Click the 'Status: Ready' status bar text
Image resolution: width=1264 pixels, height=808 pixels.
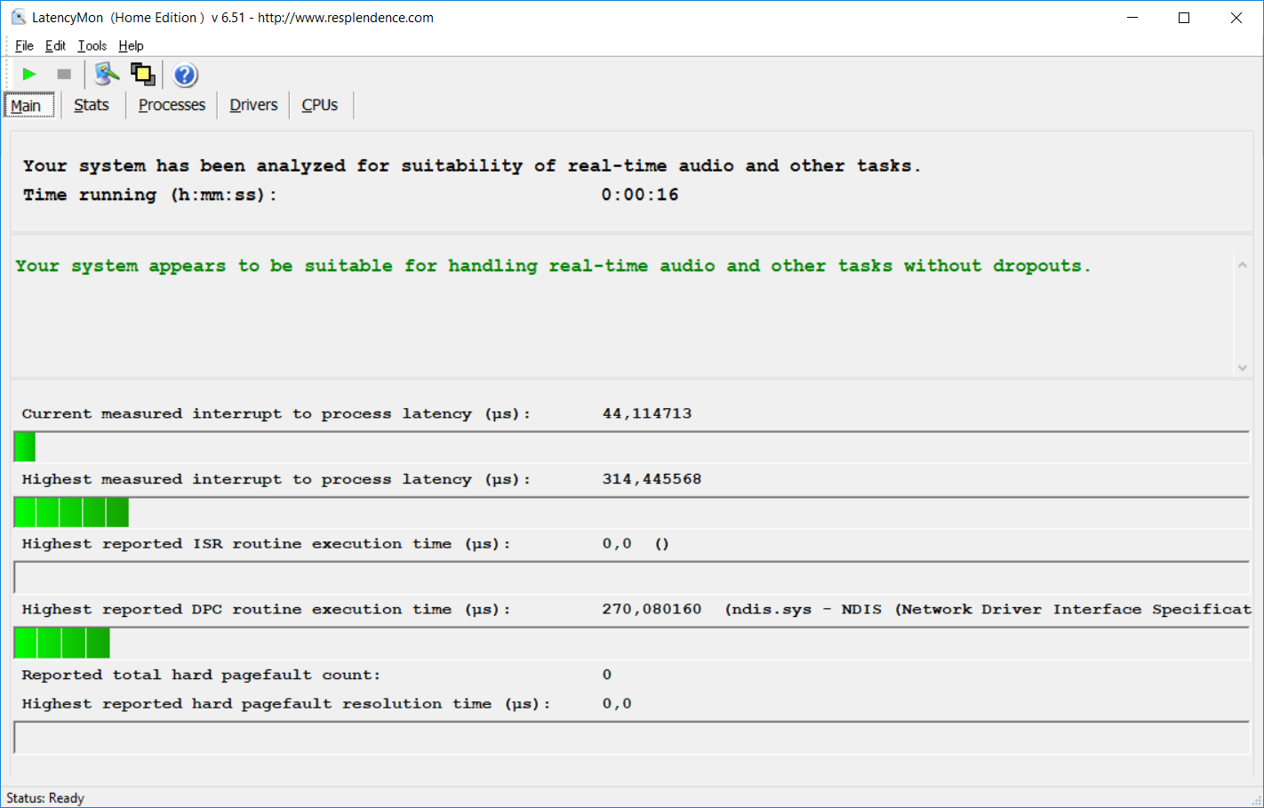(x=45, y=798)
